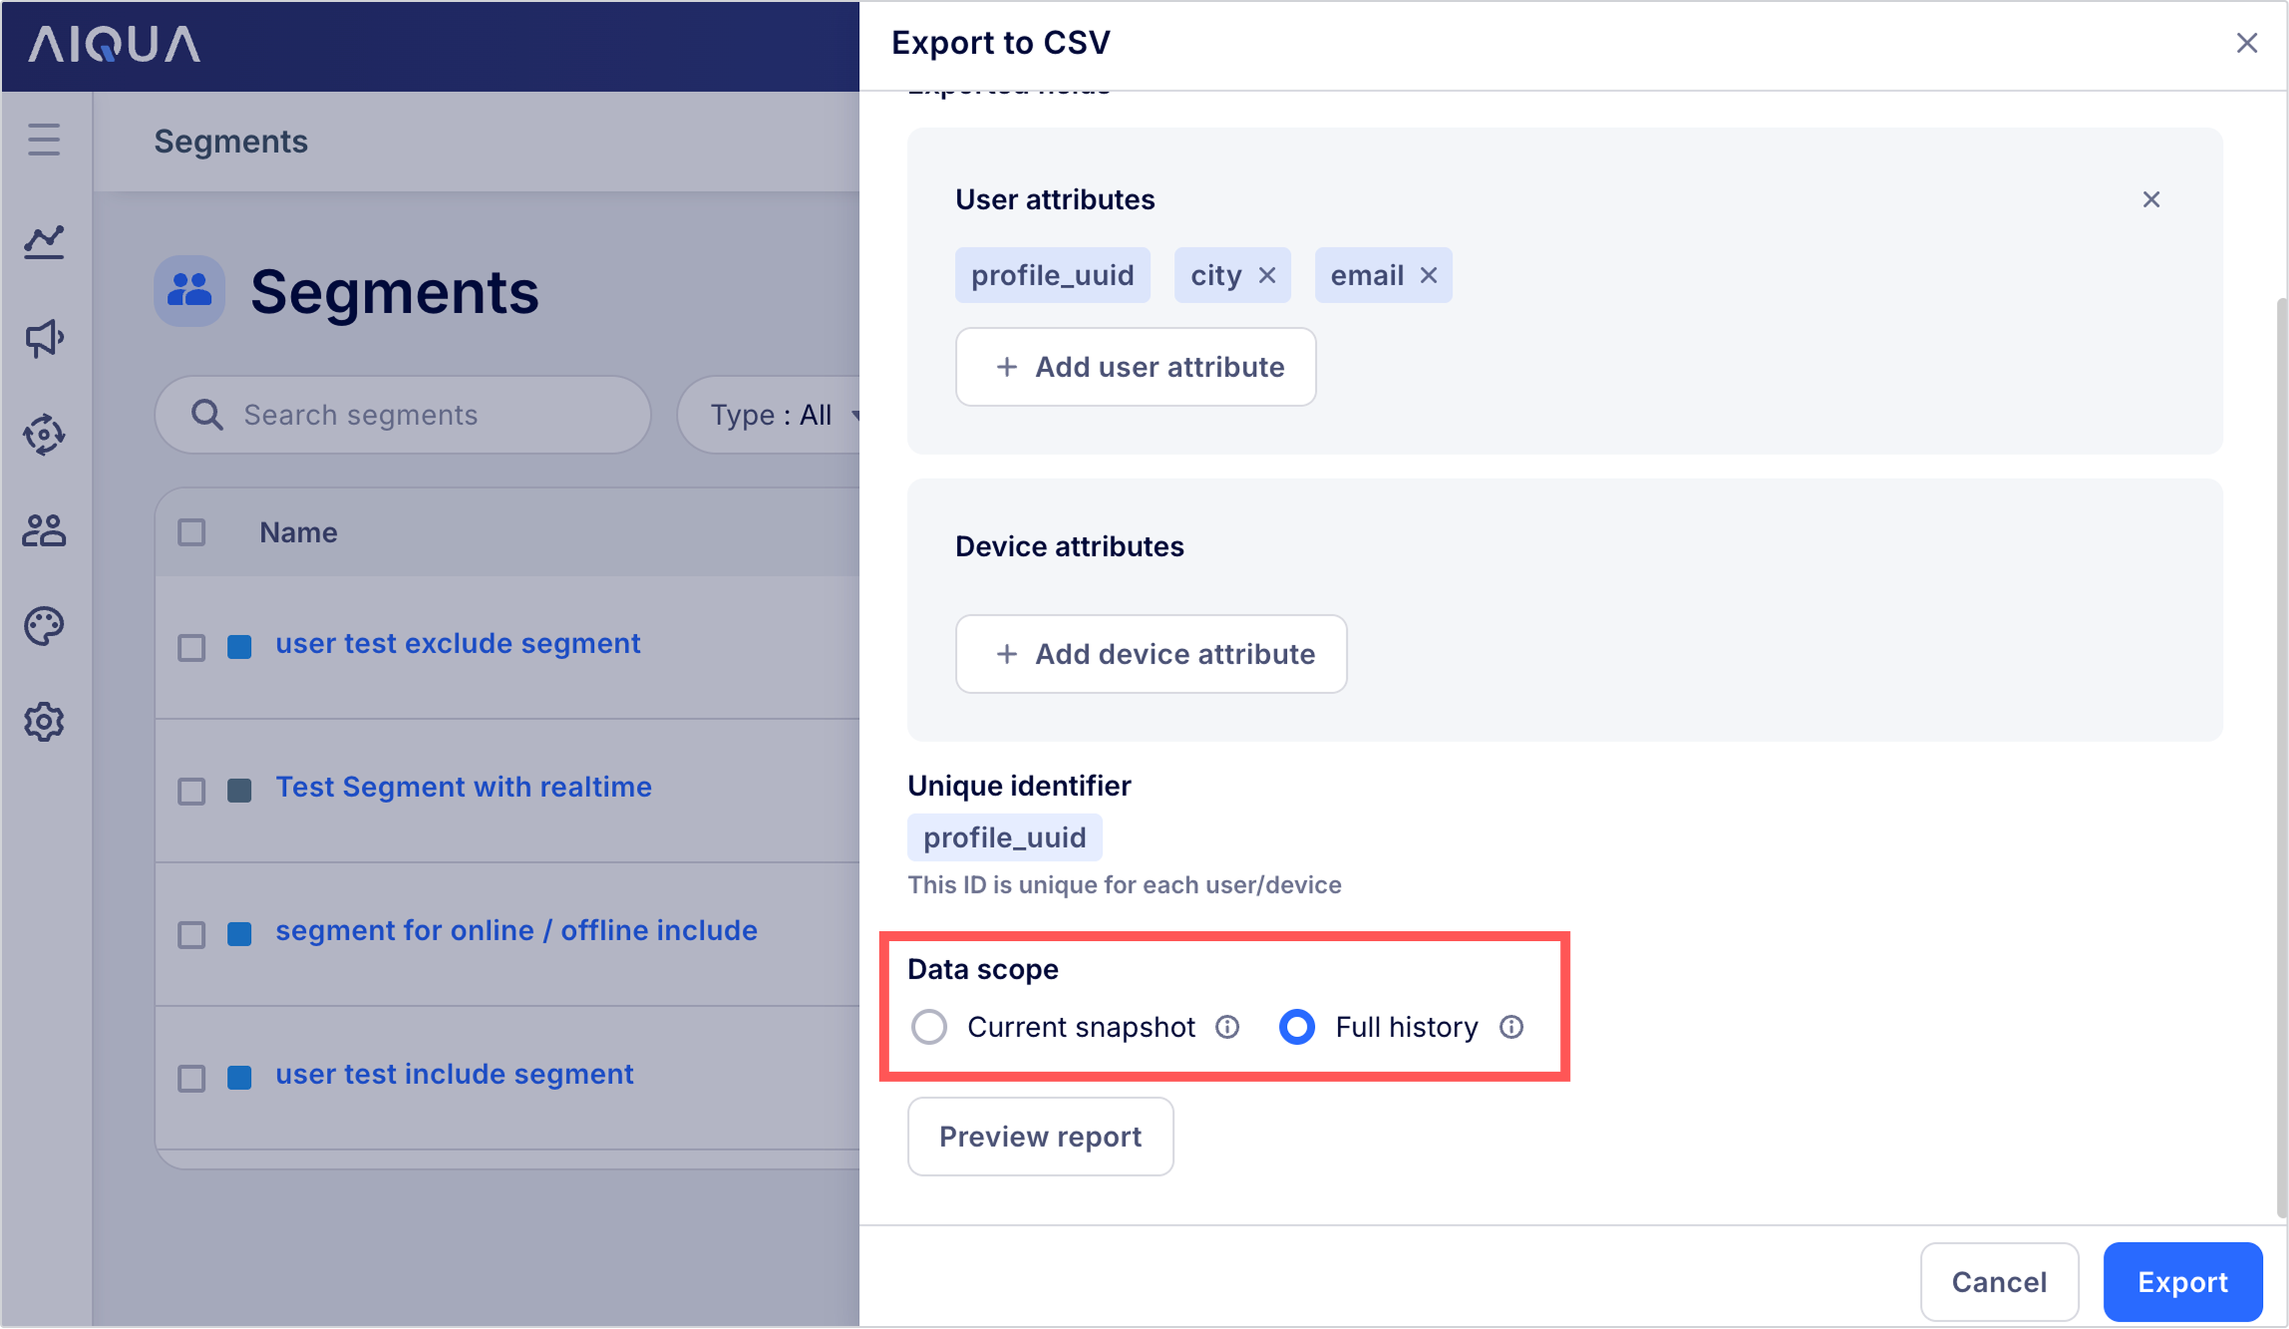Remove the email attribute tag
Viewport: 2289px width, 1329px height.
1429,275
